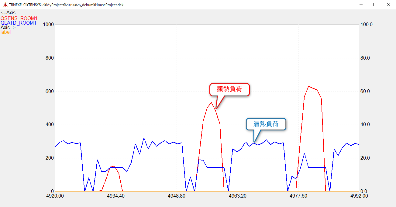The width and height of the screenshot is (396, 207).
Task: Click the TRNEXE application icon in title bar
Action: 5,5
